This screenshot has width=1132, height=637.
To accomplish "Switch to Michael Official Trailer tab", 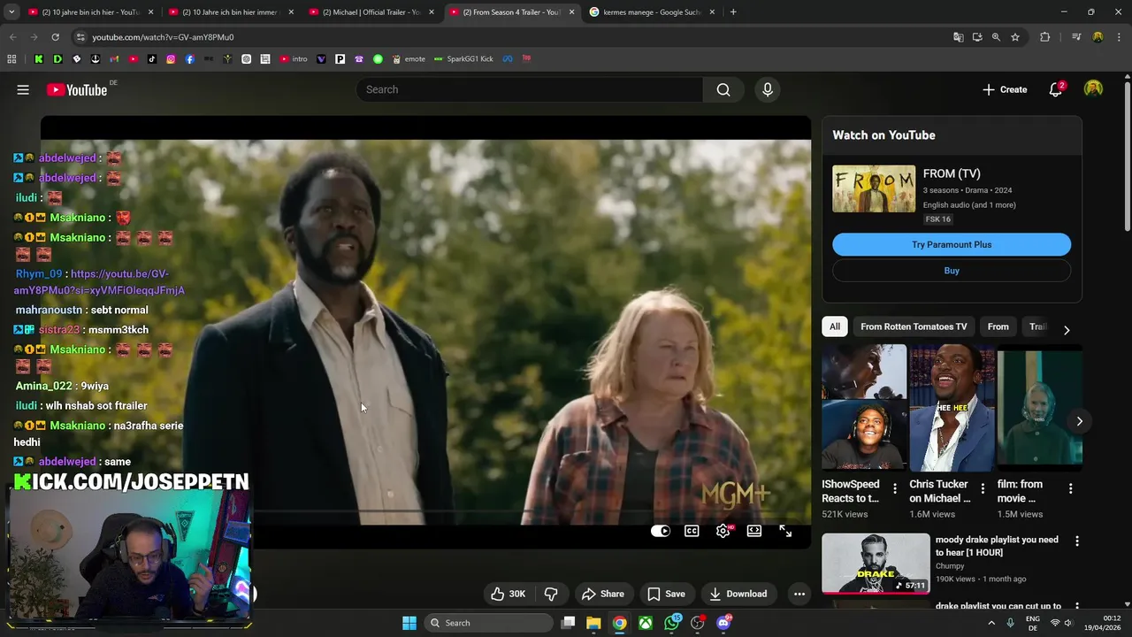I will pyautogui.click(x=371, y=12).
